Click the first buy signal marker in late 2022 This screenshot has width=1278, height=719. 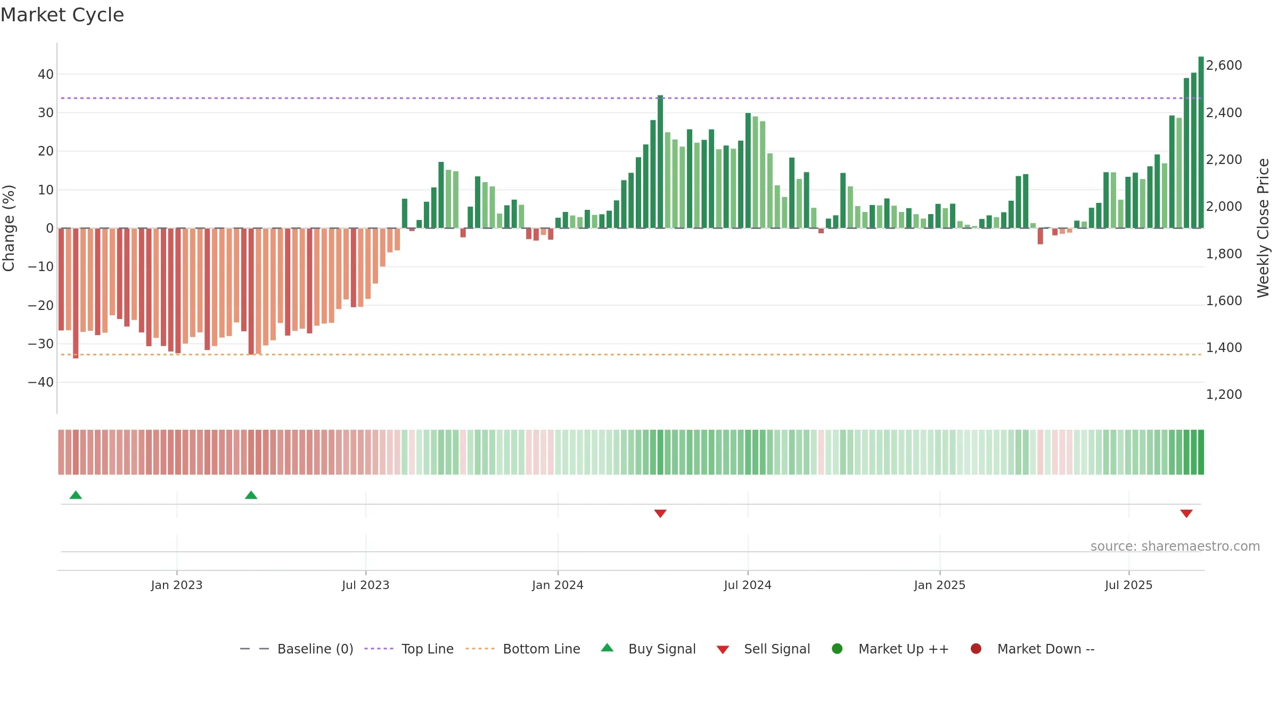[x=76, y=495]
